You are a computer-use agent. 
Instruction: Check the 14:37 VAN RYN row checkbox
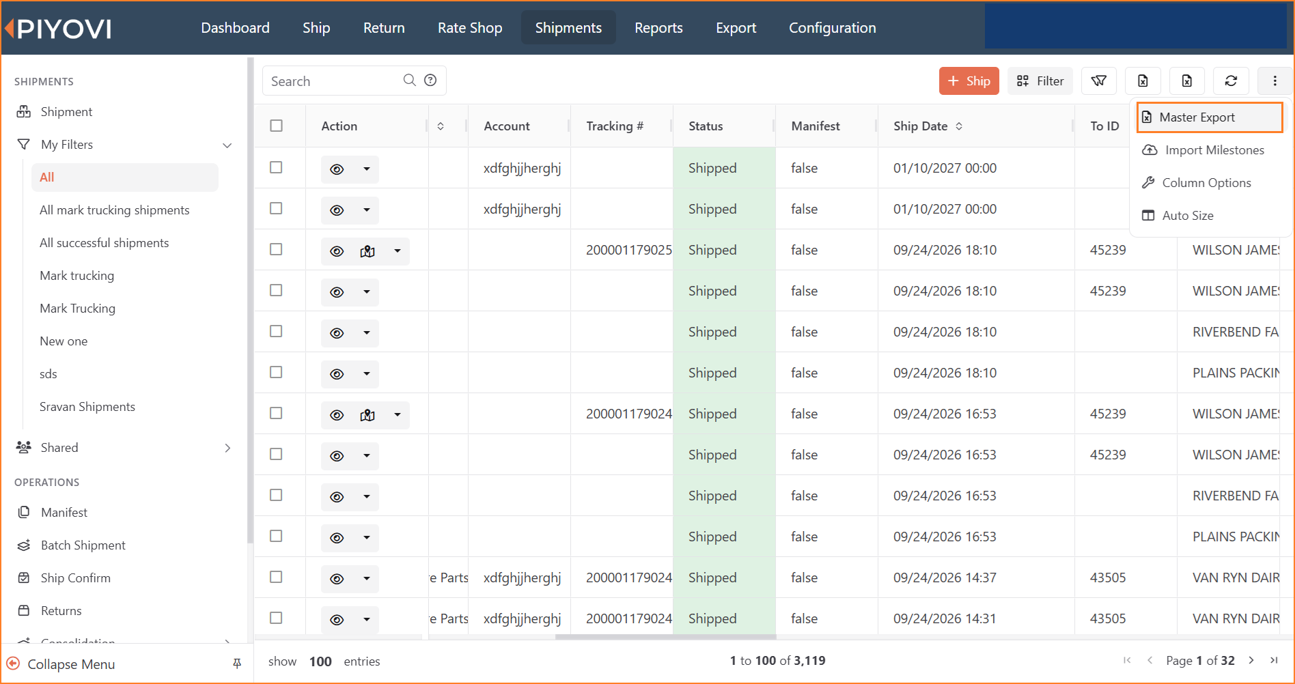pyautogui.click(x=276, y=577)
